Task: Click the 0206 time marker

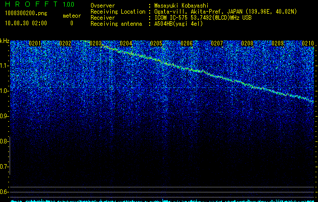Action: [187, 43]
